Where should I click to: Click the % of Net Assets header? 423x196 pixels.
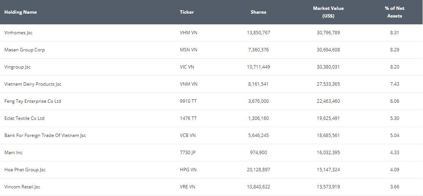point(394,12)
